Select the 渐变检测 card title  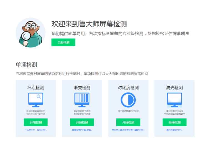(x=82, y=88)
